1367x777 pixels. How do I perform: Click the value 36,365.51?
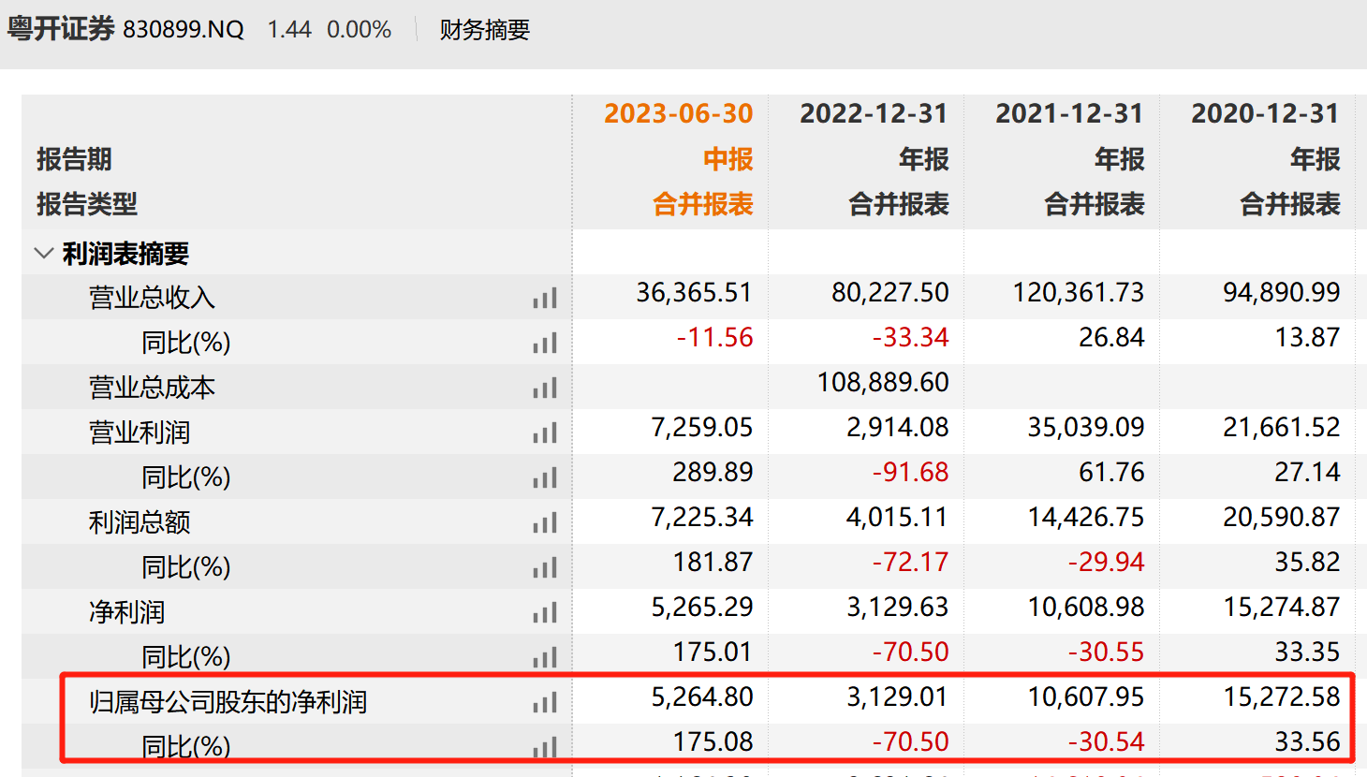pos(695,293)
